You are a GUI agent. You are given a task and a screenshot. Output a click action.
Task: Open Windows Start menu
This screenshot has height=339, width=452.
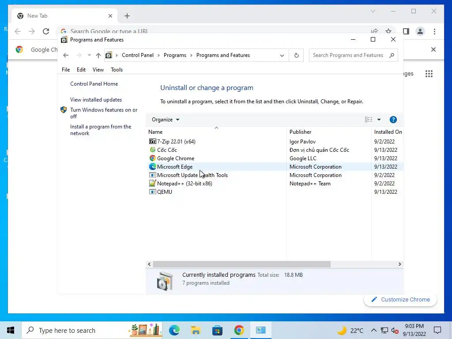click(x=11, y=330)
